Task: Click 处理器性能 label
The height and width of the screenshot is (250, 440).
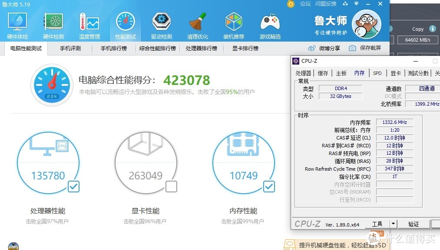Action: pos(48,211)
